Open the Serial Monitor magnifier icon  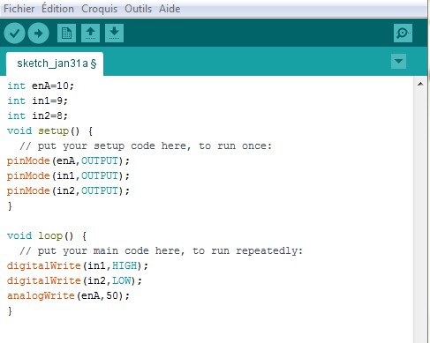[403, 33]
